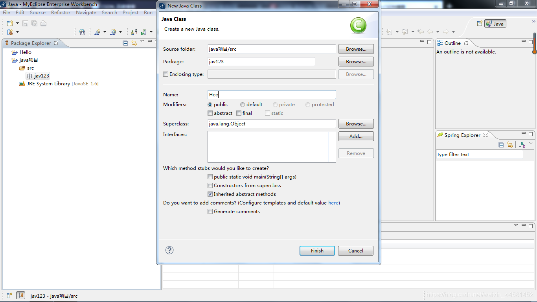537x302 pixels.
Task: Click the new web service wizard icon
Action: click(97, 32)
